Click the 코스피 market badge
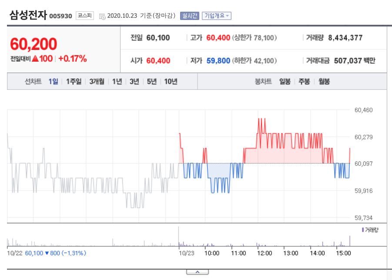 point(85,16)
